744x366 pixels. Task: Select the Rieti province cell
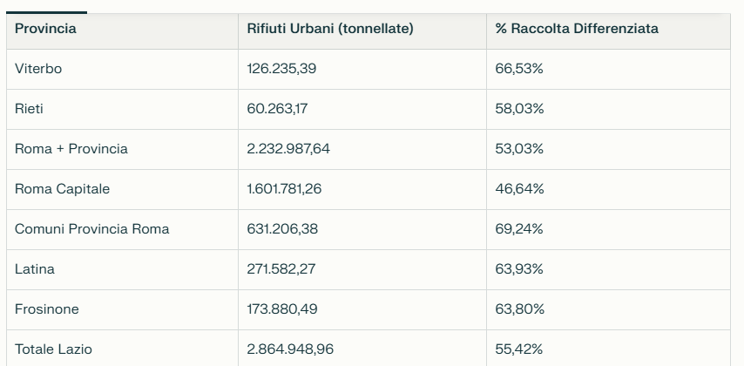(29, 109)
